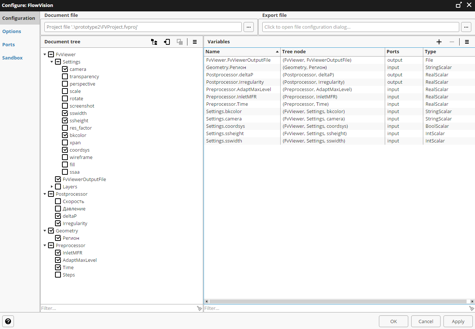
Task: Click the greyed-out icon in Document tree toolbar
Action: pos(180,42)
